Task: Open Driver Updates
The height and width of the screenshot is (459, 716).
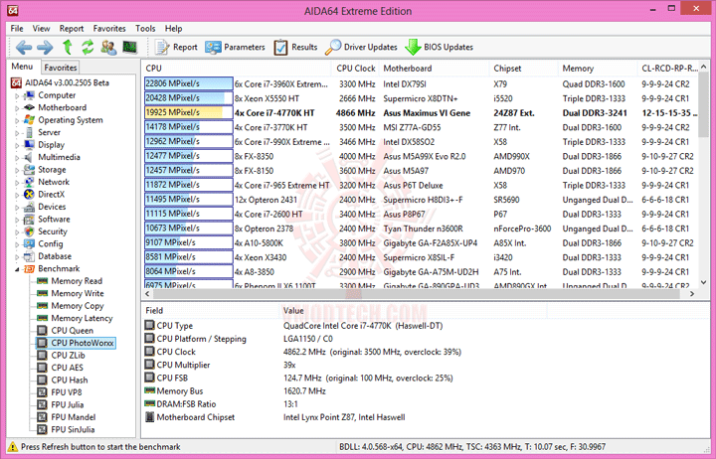Action: (x=361, y=47)
